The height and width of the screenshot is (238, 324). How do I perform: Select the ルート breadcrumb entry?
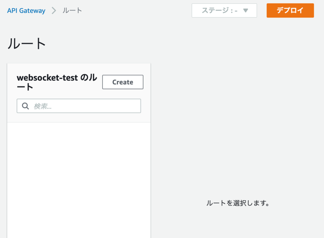coord(72,10)
